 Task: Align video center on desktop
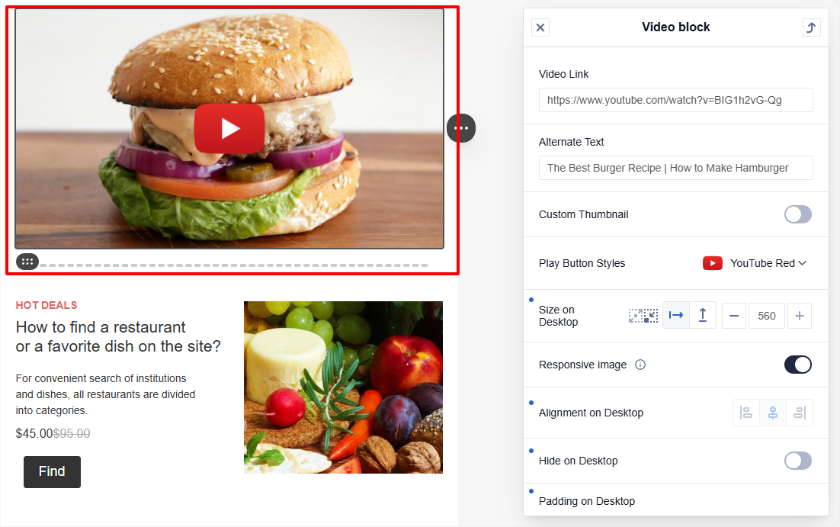tap(772, 413)
